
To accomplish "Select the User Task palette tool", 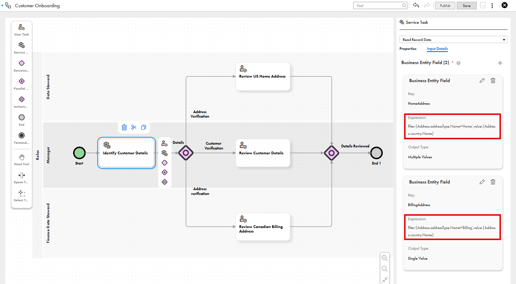I will tap(22, 30).
